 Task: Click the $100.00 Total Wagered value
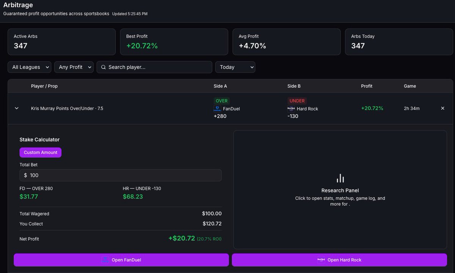pos(212,214)
